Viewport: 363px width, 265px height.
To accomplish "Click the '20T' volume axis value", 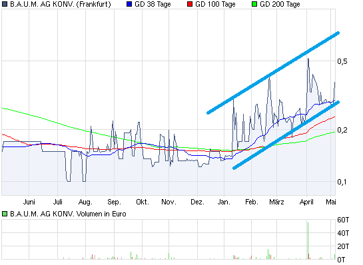I will click(343, 246).
